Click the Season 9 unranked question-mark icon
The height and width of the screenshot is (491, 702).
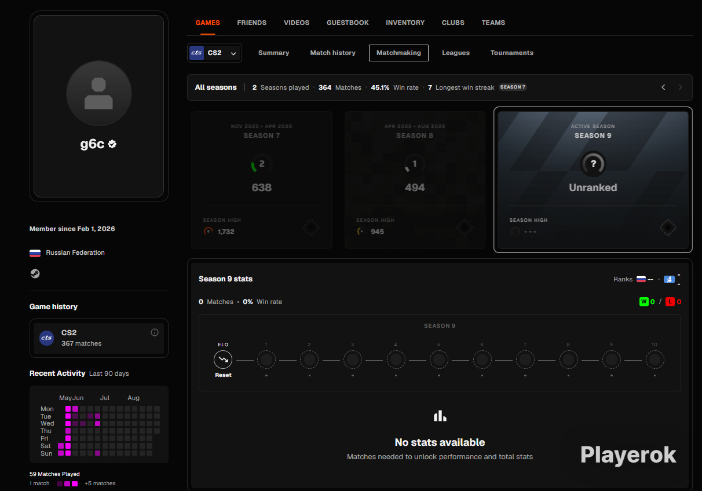coord(593,164)
